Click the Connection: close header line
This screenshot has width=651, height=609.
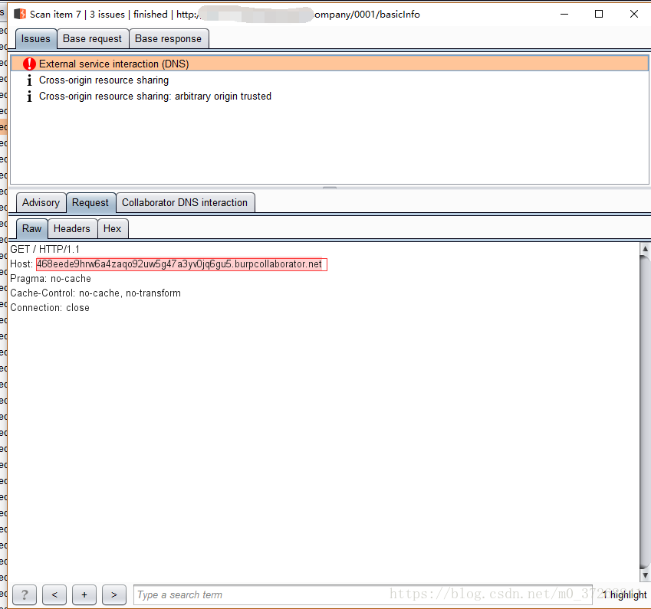click(x=50, y=307)
